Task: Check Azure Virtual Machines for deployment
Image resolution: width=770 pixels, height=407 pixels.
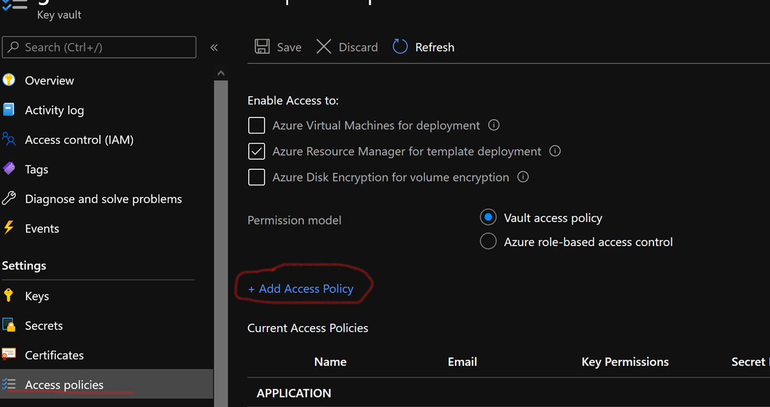Action: coord(256,125)
